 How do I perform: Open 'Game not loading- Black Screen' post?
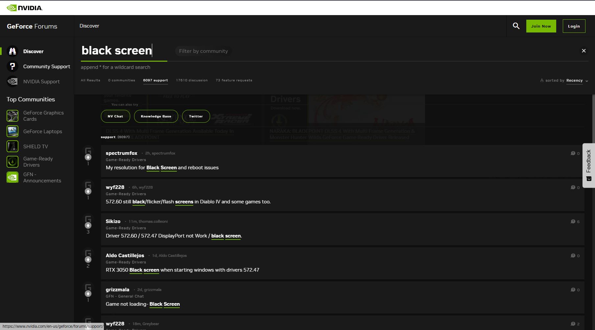click(143, 304)
